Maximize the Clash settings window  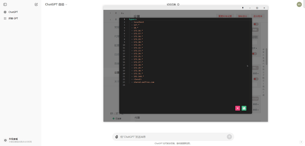pyautogui.click(x=257, y=8)
